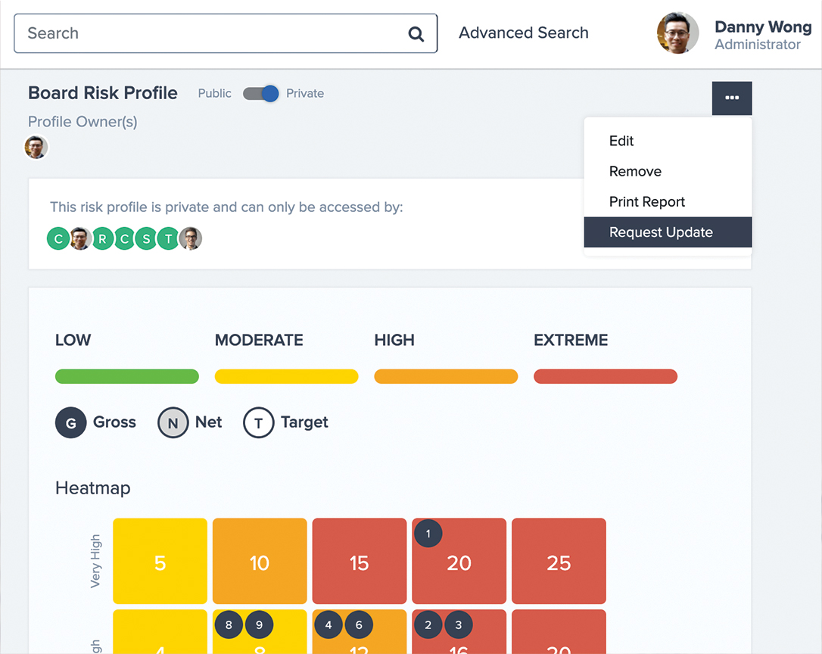Screen dimensions: 822x654
Task: Click the Private label beside the switch
Action: click(x=305, y=93)
